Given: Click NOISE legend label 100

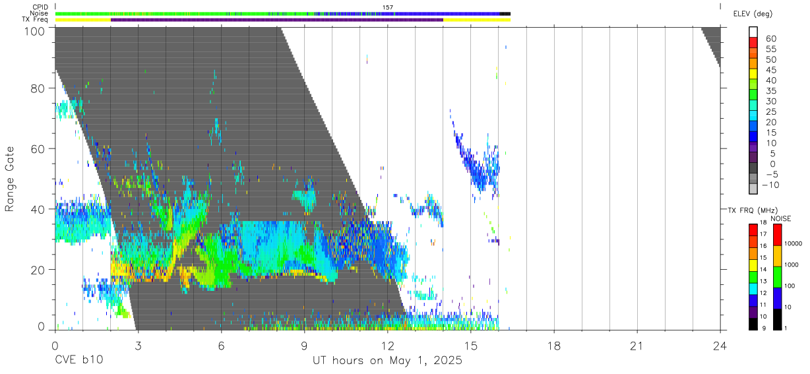Looking at the screenshot, I should coord(789,286).
